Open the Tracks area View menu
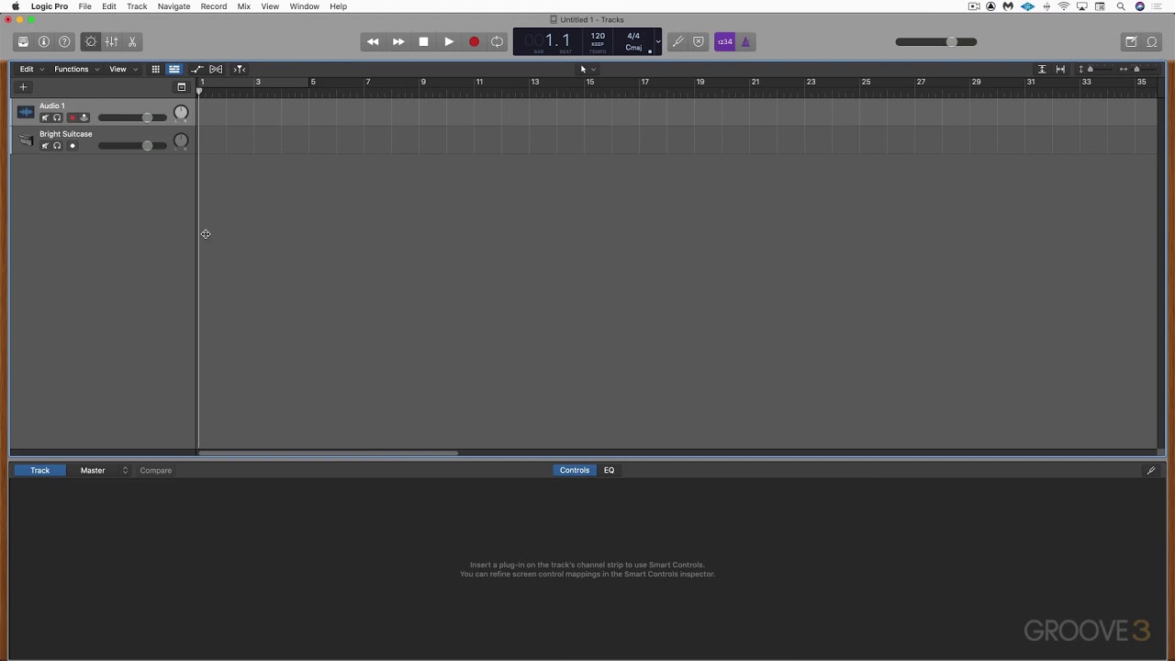The image size is (1175, 661). pos(123,69)
